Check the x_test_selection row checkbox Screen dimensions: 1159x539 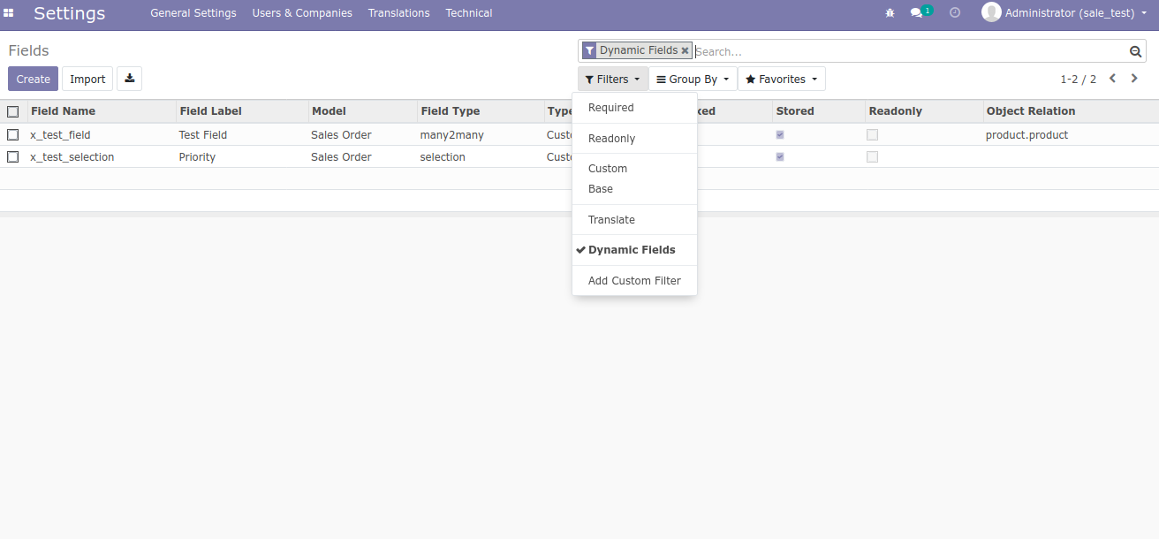click(12, 157)
